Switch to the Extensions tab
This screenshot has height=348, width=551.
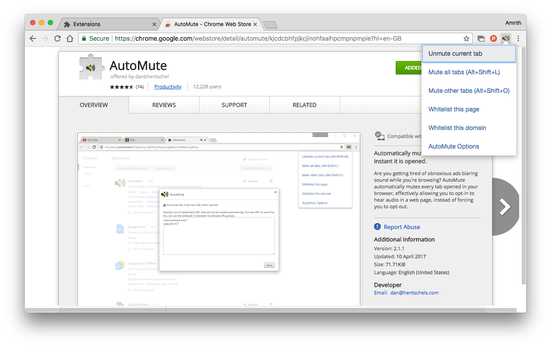coord(109,24)
